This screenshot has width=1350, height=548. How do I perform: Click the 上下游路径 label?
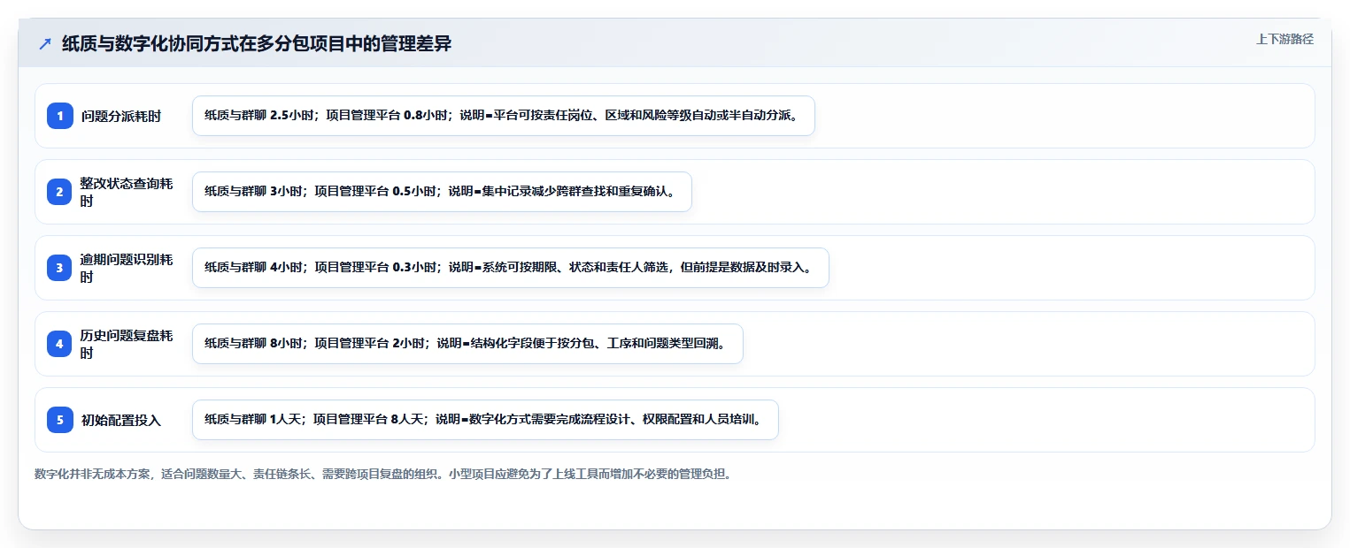[1284, 39]
